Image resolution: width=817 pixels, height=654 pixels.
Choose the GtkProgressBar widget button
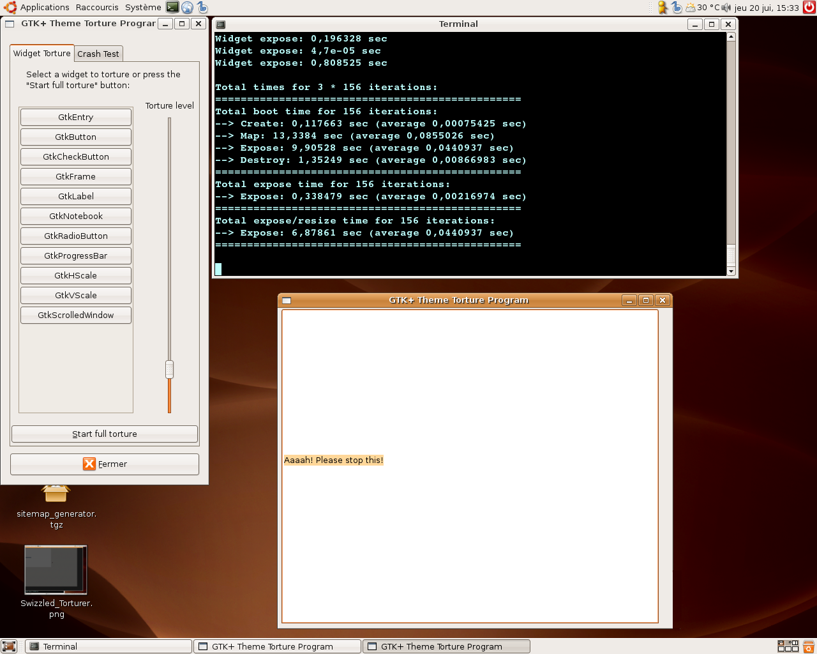pos(76,256)
